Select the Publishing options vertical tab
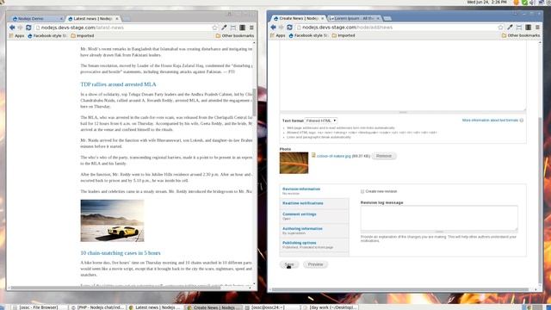This screenshot has width=551, height=310. (x=314, y=245)
